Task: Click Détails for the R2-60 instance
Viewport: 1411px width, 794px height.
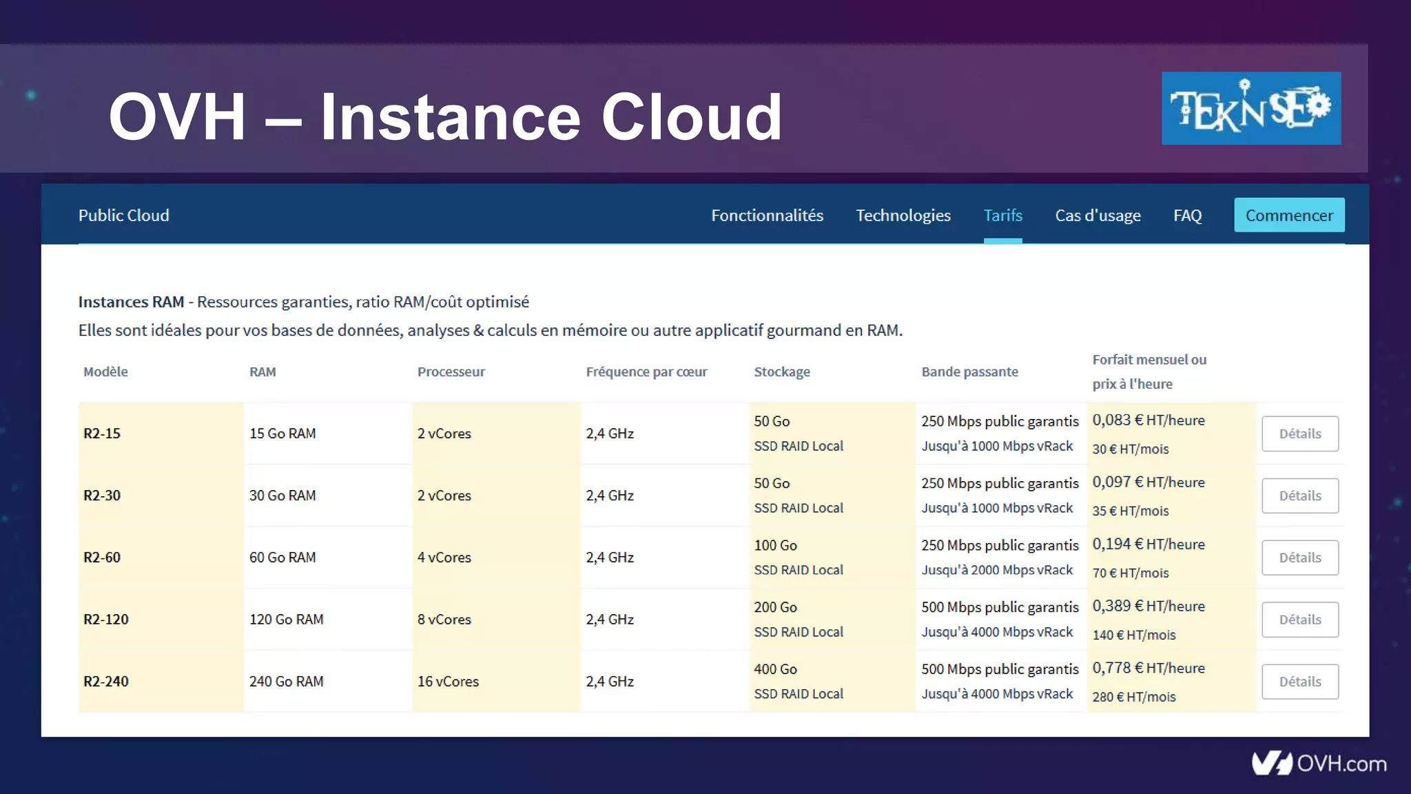Action: coord(1300,558)
